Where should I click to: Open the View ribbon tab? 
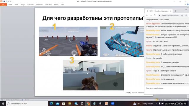[x=62, y=5]
